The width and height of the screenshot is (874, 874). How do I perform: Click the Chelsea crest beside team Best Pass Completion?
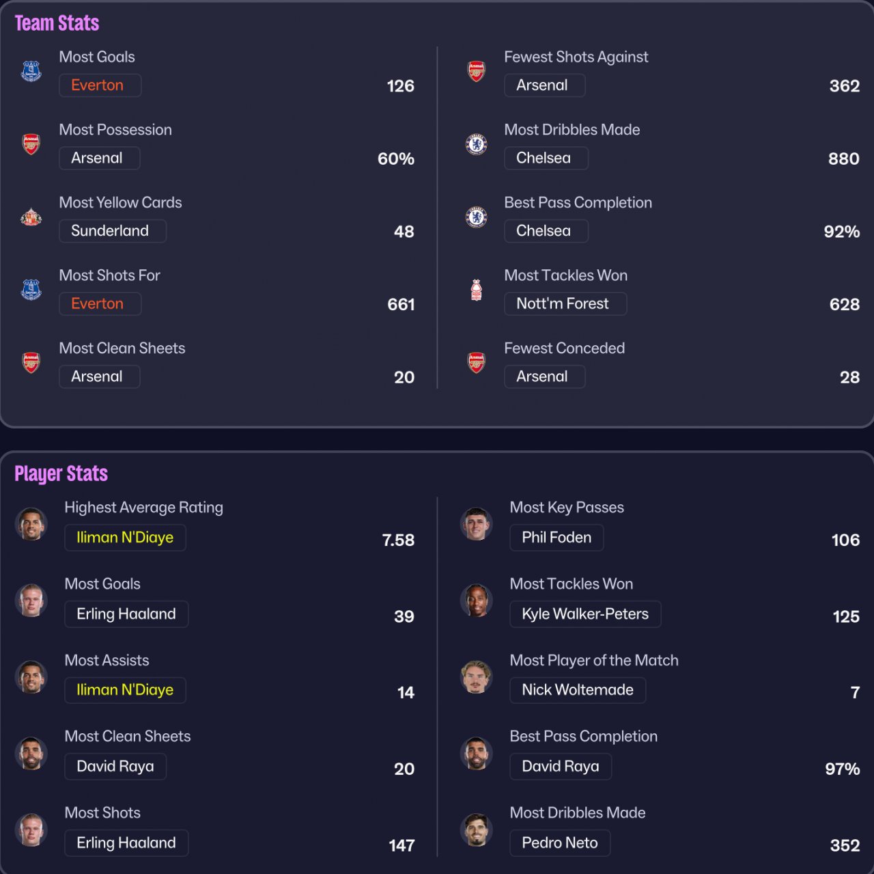[x=477, y=217]
